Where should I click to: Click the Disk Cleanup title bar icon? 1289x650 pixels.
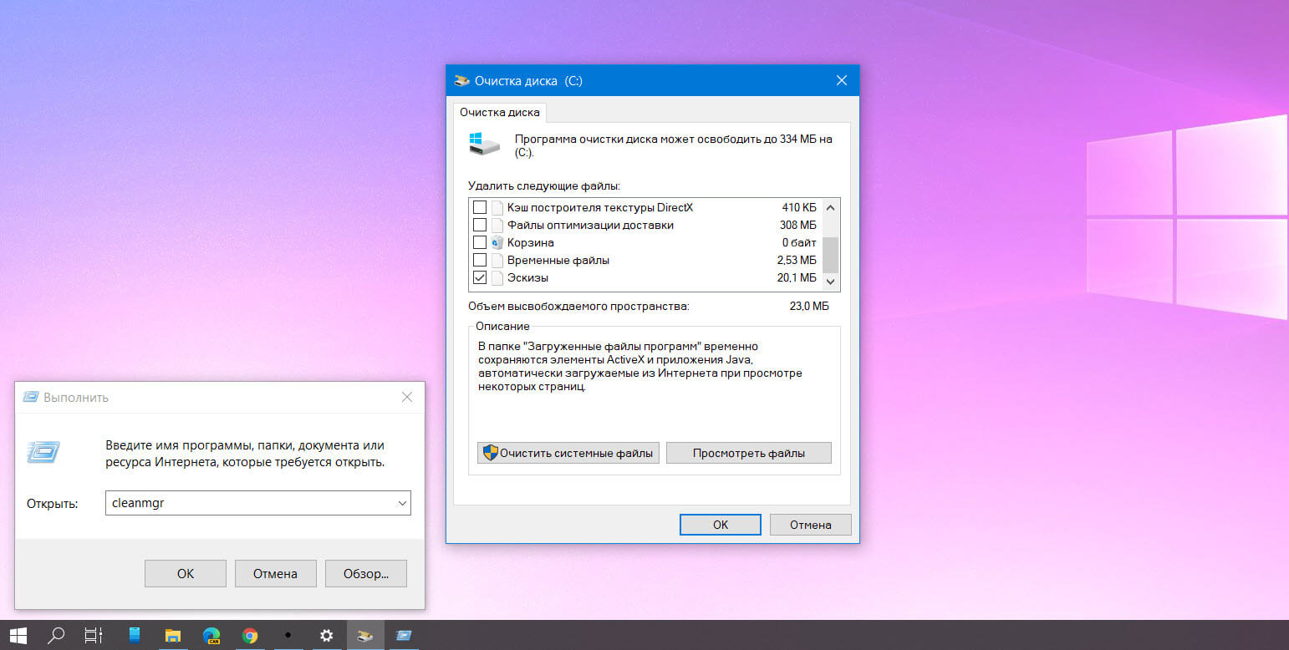tap(462, 81)
